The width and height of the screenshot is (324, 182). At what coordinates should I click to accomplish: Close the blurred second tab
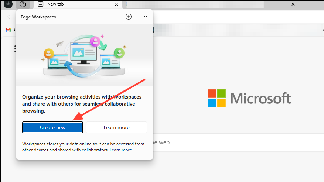coord(293,4)
